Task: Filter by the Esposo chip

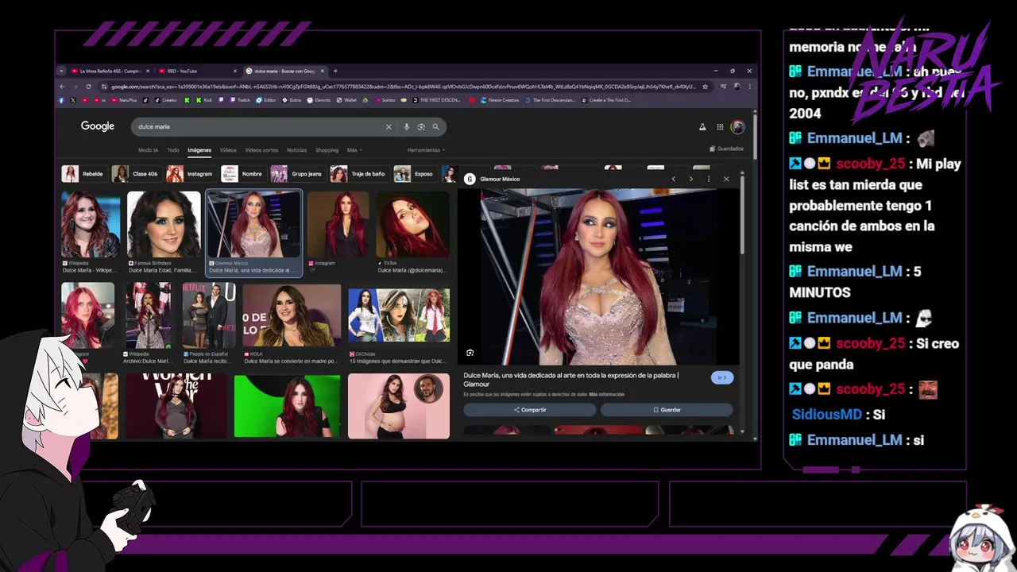Action: [415, 174]
